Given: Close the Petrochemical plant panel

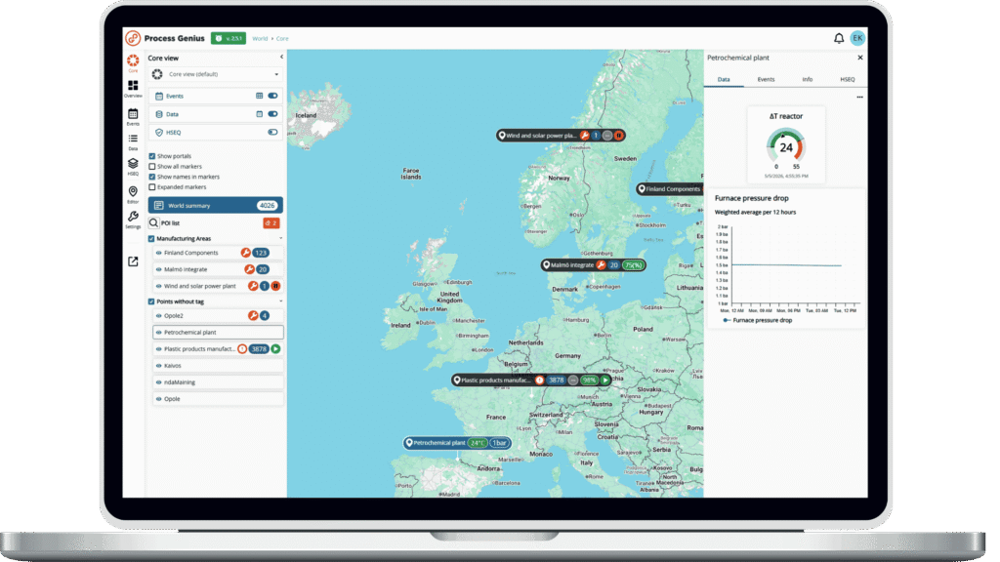Looking at the screenshot, I should point(859,58).
